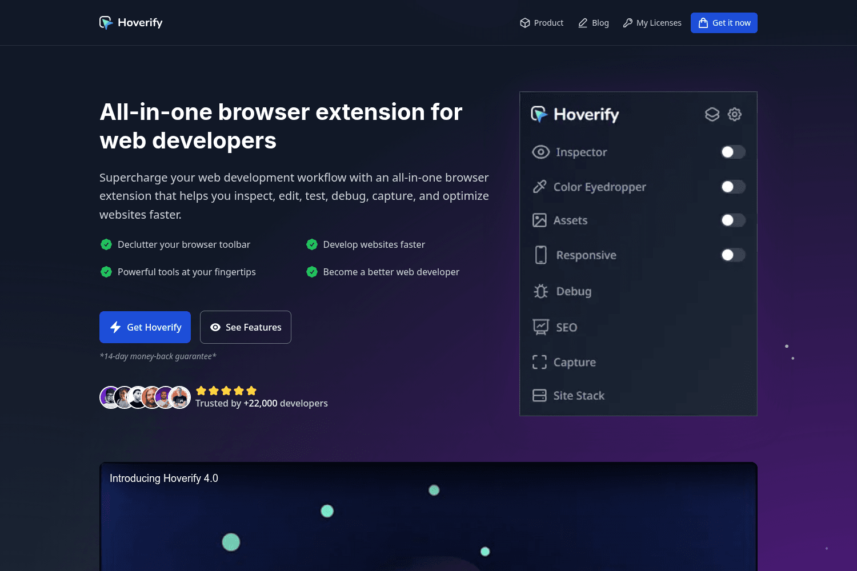Click Declutter your browser toolbar text
The width and height of the screenshot is (857, 571).
click(x=184, y=244)
